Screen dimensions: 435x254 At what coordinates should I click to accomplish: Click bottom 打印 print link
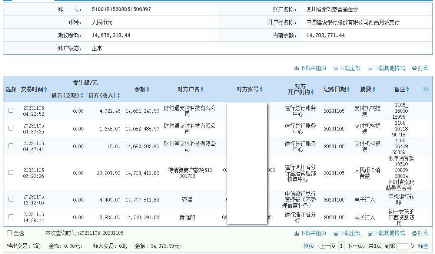420,233
